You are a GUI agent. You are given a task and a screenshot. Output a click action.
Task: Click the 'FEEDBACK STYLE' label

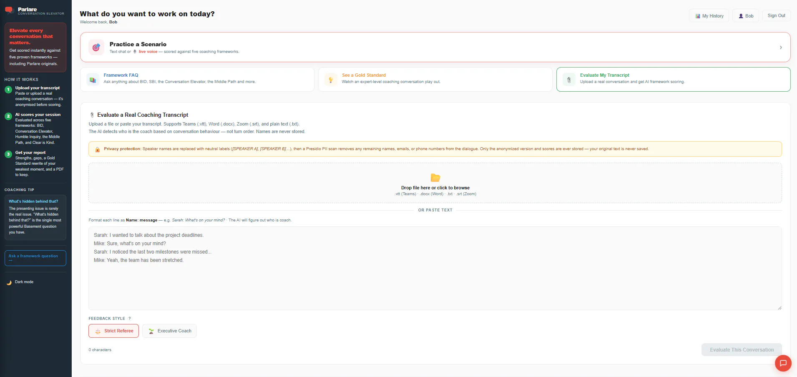point(107,319)
